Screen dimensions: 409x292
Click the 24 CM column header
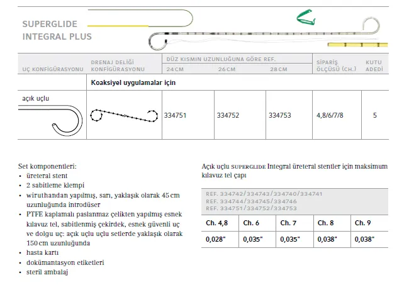(176, 68)
